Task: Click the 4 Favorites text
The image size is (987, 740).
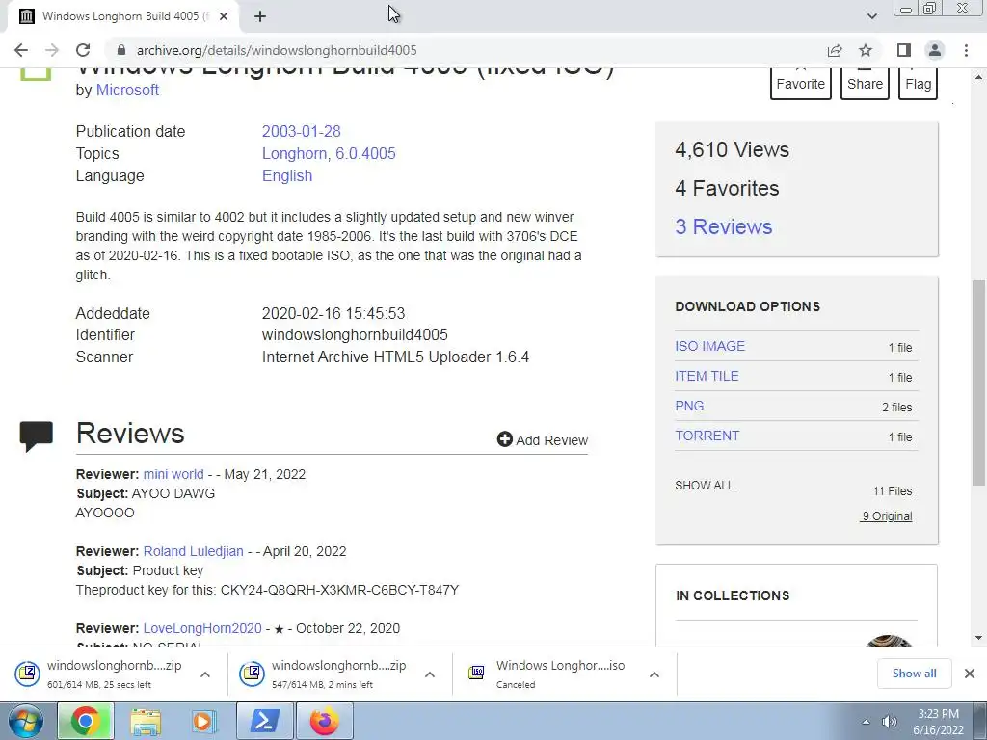Action: (727, 188)
